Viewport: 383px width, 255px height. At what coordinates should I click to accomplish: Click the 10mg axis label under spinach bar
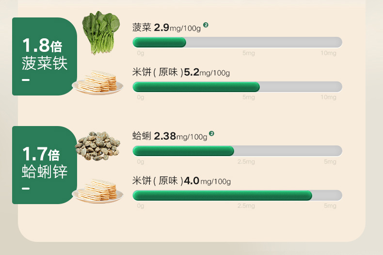[328, 53]
